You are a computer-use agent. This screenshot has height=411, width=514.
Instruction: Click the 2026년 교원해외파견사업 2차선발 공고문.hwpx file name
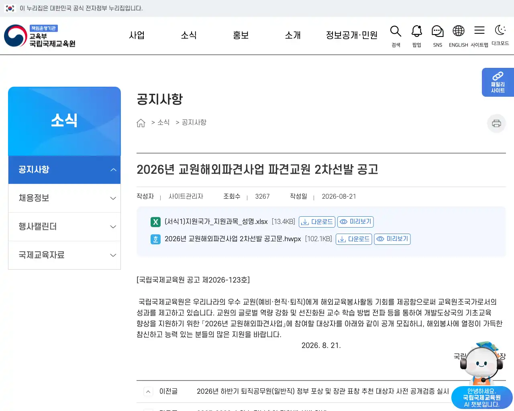233,239
